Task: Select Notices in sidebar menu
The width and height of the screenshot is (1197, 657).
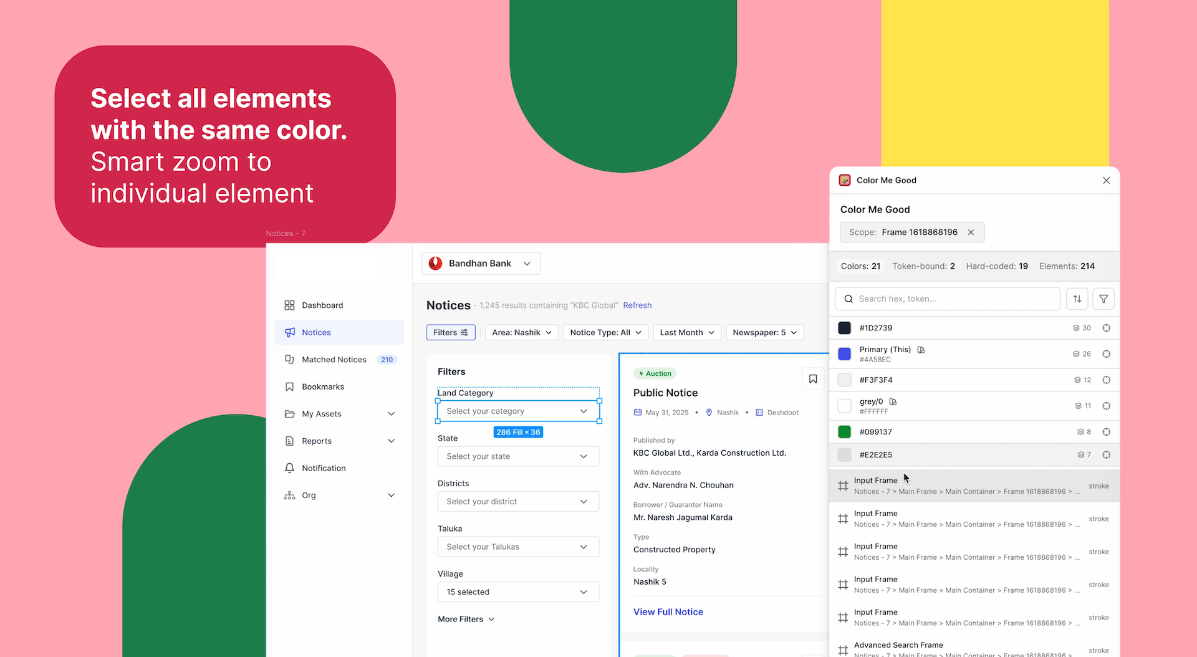Action: click(339, 332)
